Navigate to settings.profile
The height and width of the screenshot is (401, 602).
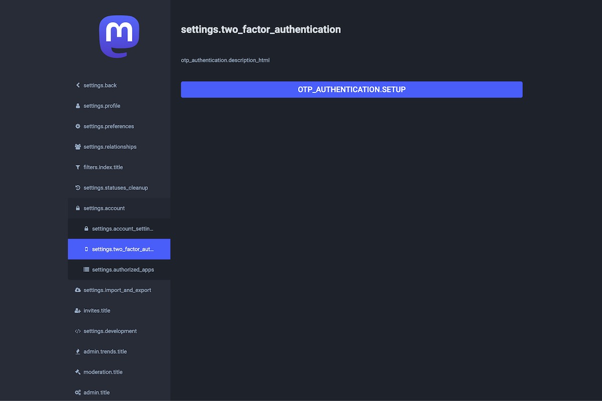pos(102,106)
